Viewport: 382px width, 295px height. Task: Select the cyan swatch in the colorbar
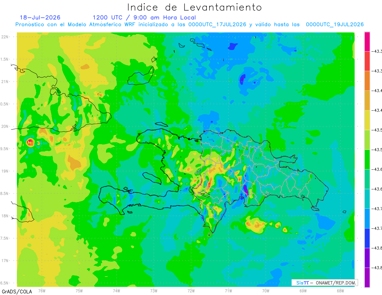point(367,199)
